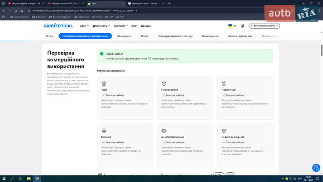This screenshot has height=182, width=323.
Task: Open Chrome from the Windows taskbar
Action: click(37, 178)
